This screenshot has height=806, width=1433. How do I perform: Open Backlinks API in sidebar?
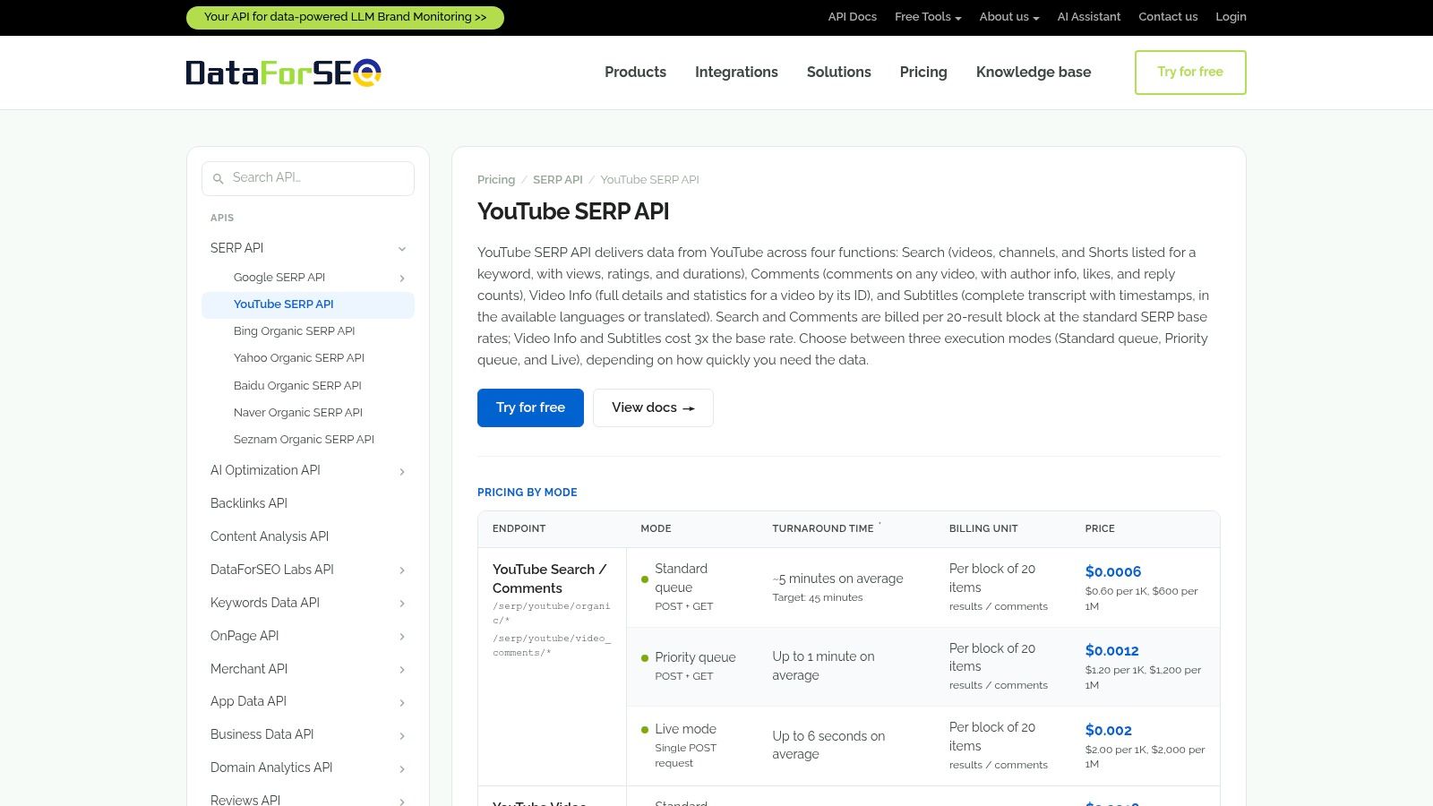click(x=249, y=503)
